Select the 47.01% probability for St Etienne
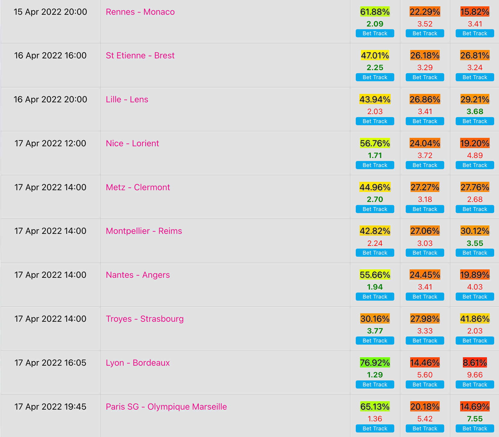499x437 pixels. pyautogui.click(x=375, y=55)
